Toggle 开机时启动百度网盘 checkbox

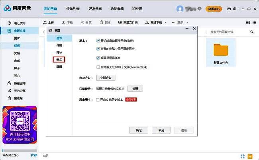(98, 41)
